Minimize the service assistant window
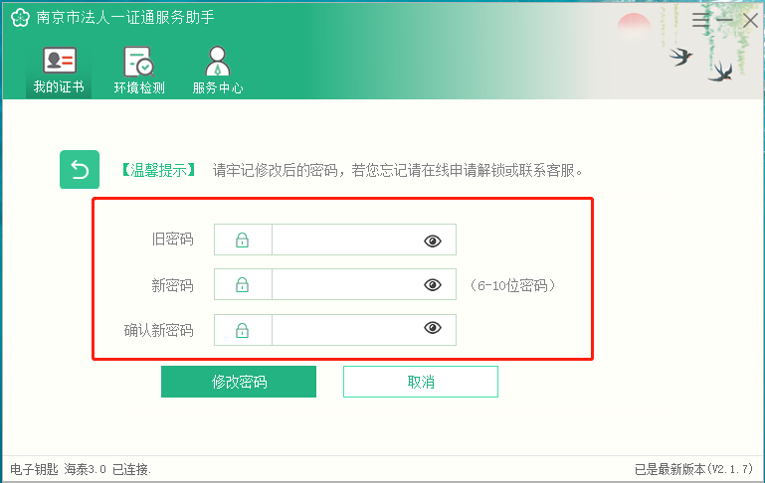Image resolution: width=765 pixels, height=483 pixels. click(x=725, y=20)
